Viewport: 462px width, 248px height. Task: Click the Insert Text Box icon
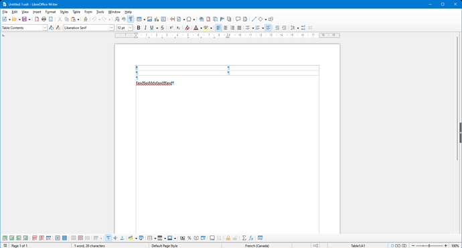(163, 19)
